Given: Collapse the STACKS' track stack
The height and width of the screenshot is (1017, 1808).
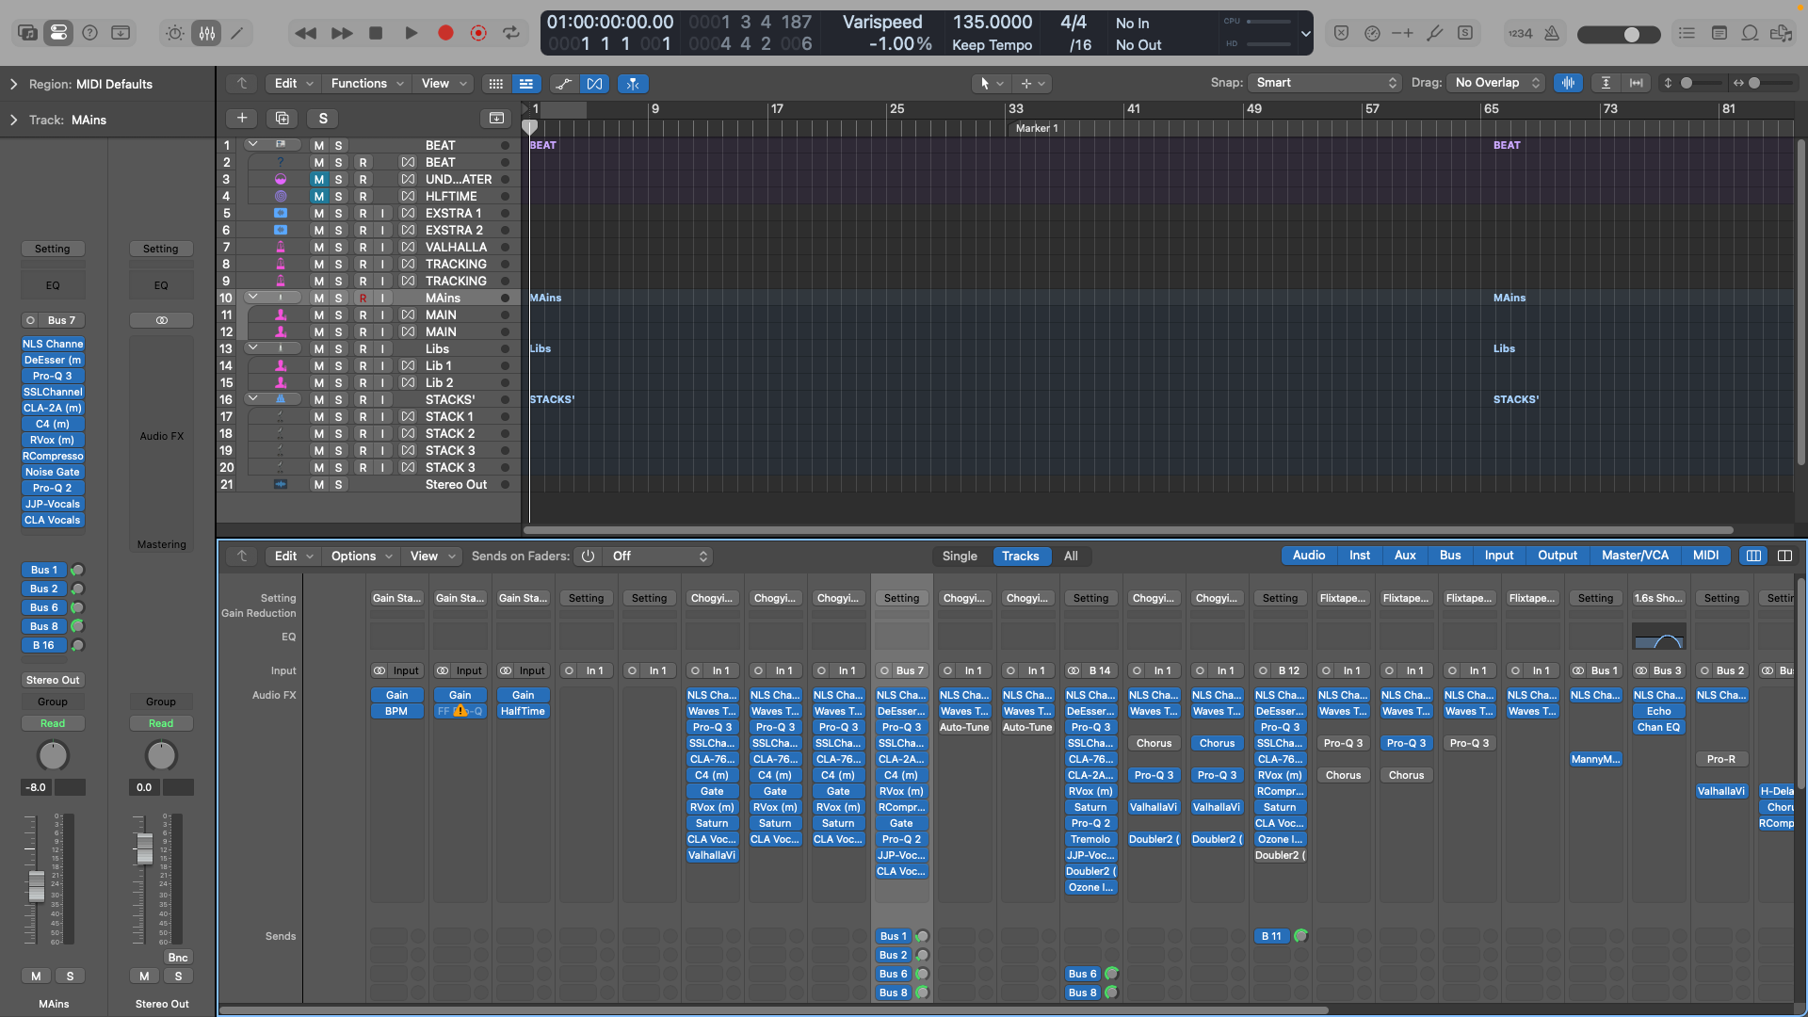Looking at the screenshot, I should (x=252, y=399).
